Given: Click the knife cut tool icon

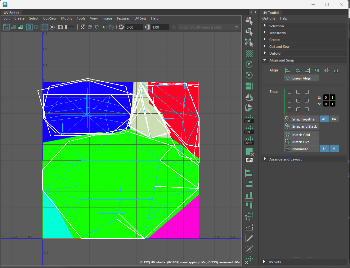Looking at the screenshot, I should (x=249, y=238).
